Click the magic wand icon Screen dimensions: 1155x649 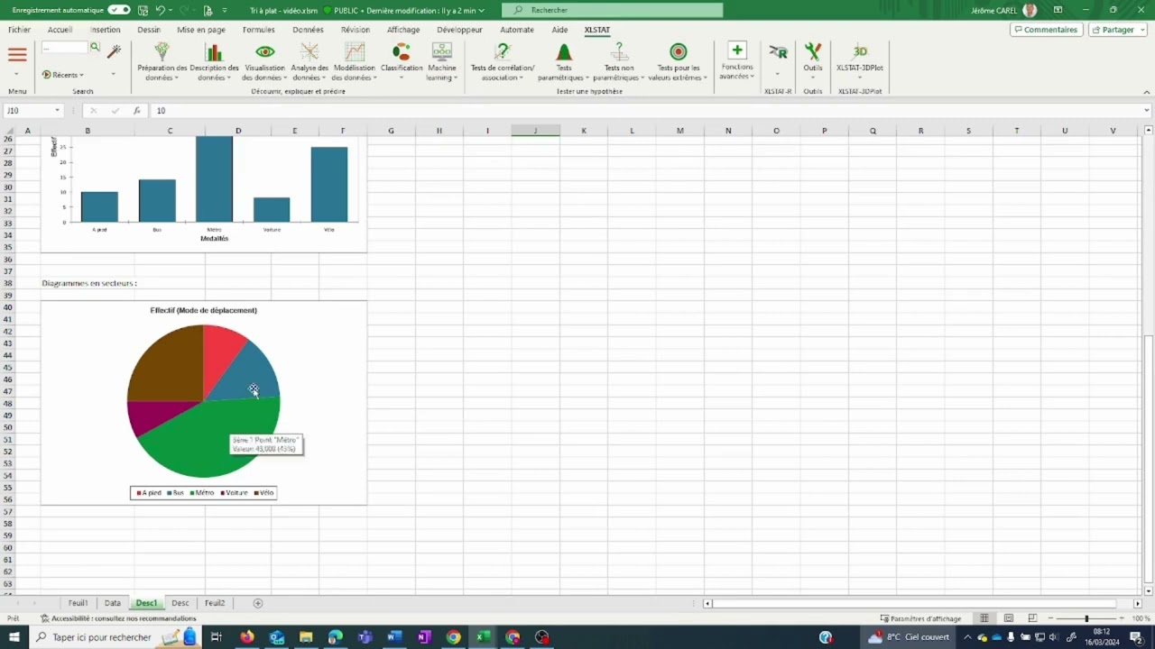pos(114,51)
